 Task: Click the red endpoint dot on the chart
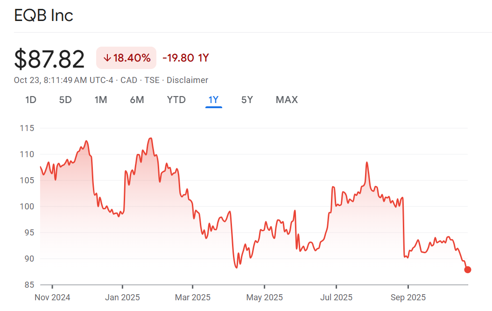point(467,270)
